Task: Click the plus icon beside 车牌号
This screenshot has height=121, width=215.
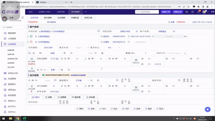Action: click(55, 80)
